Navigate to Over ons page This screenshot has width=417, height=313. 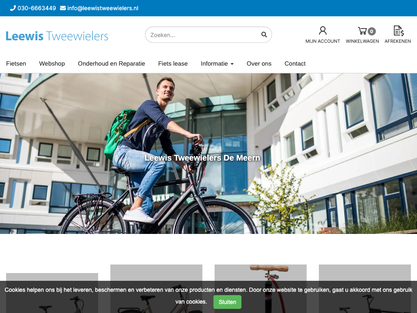click(259, 64)
